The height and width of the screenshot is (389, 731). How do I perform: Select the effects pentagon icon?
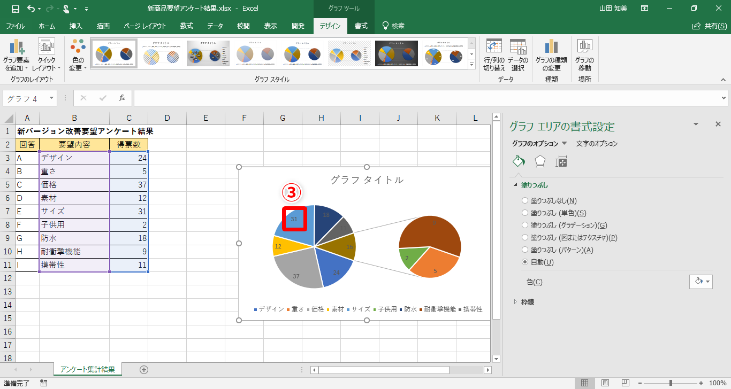[540, 161]
